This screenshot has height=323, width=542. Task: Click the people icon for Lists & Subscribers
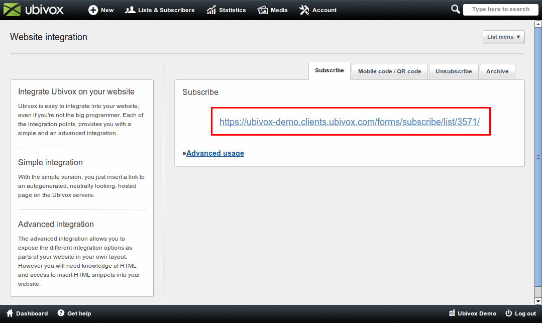pos(130,10)
